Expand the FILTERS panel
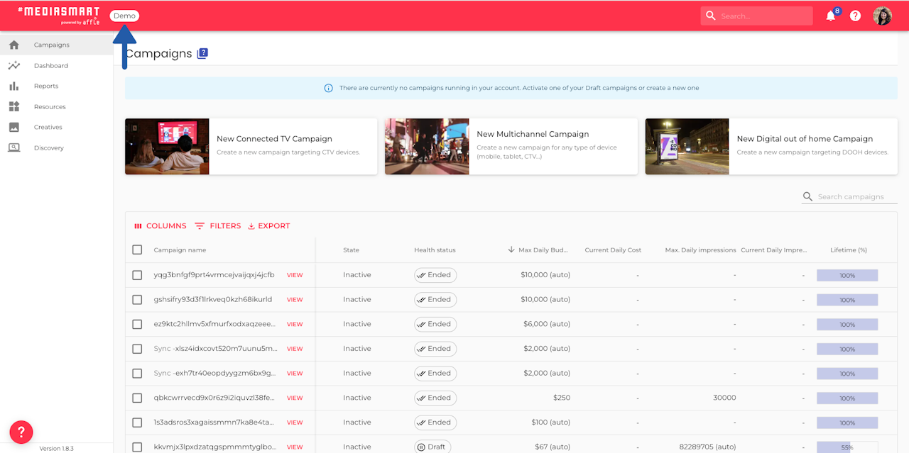This screenshot has height=453, width=909. click(218, 226)
